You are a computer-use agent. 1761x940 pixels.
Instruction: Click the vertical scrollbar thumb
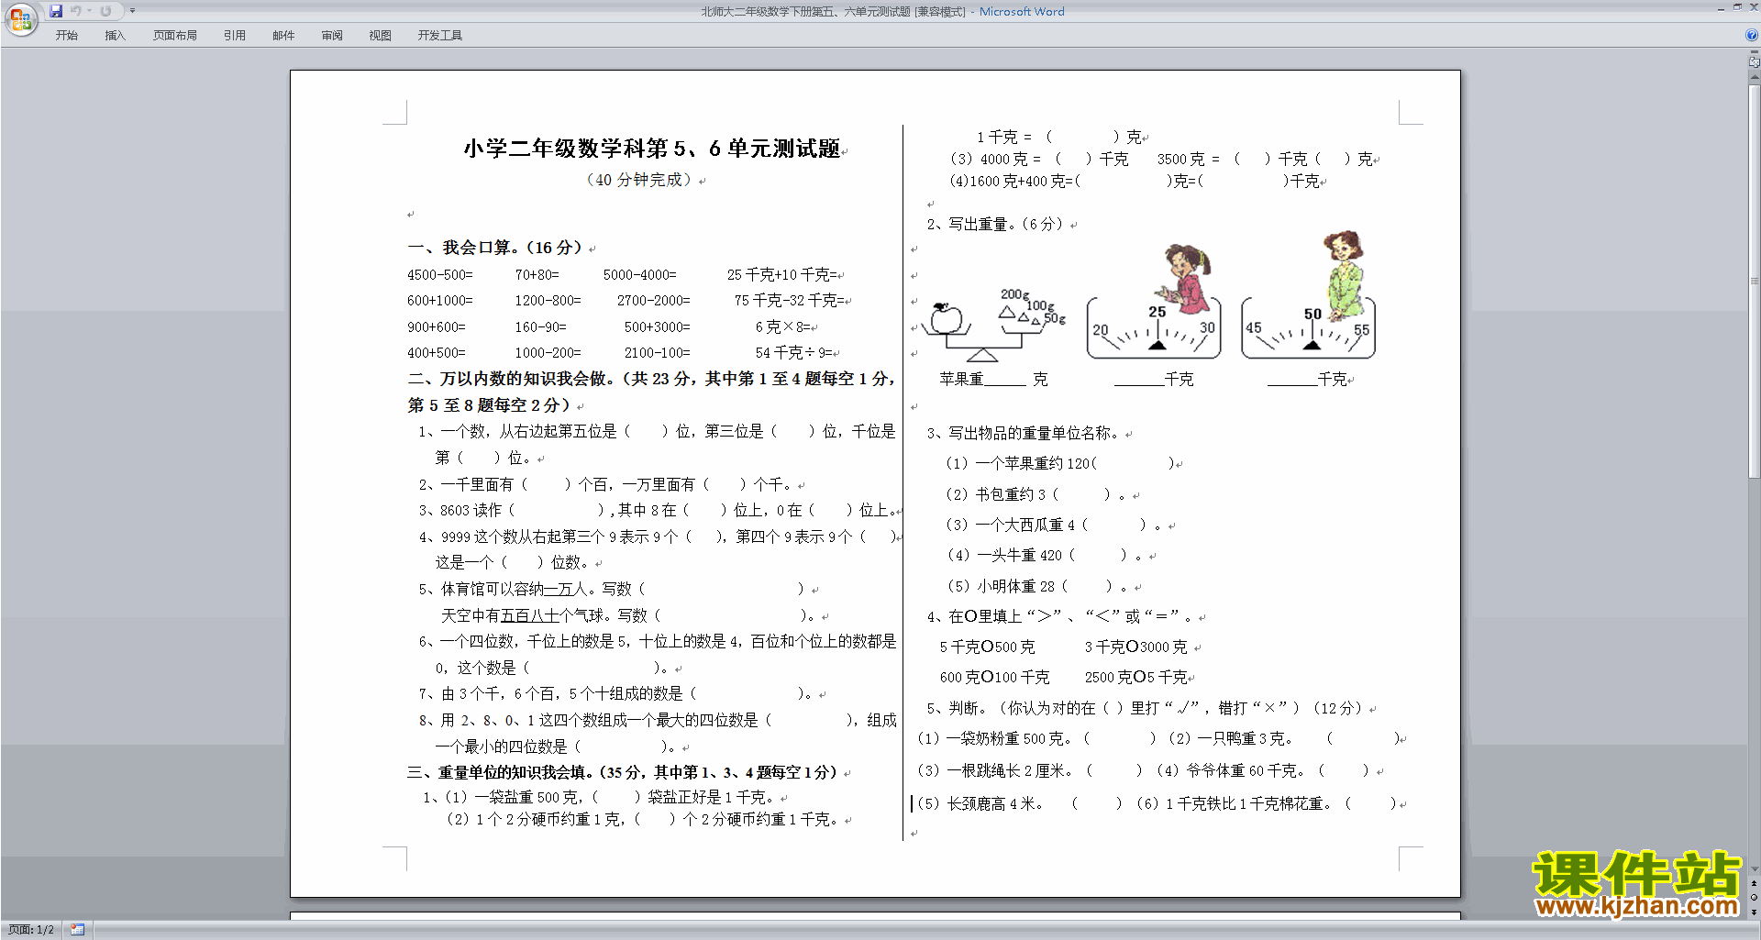pyautogui.click(x=1755, y=282)
